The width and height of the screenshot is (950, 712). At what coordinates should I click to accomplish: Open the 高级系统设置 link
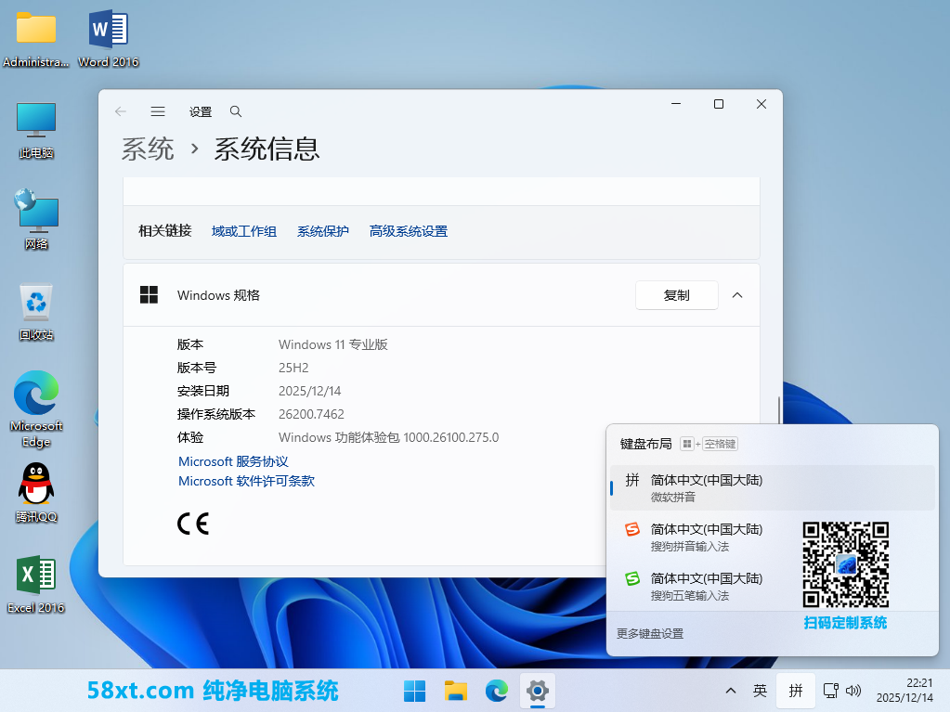coord(408,231)
